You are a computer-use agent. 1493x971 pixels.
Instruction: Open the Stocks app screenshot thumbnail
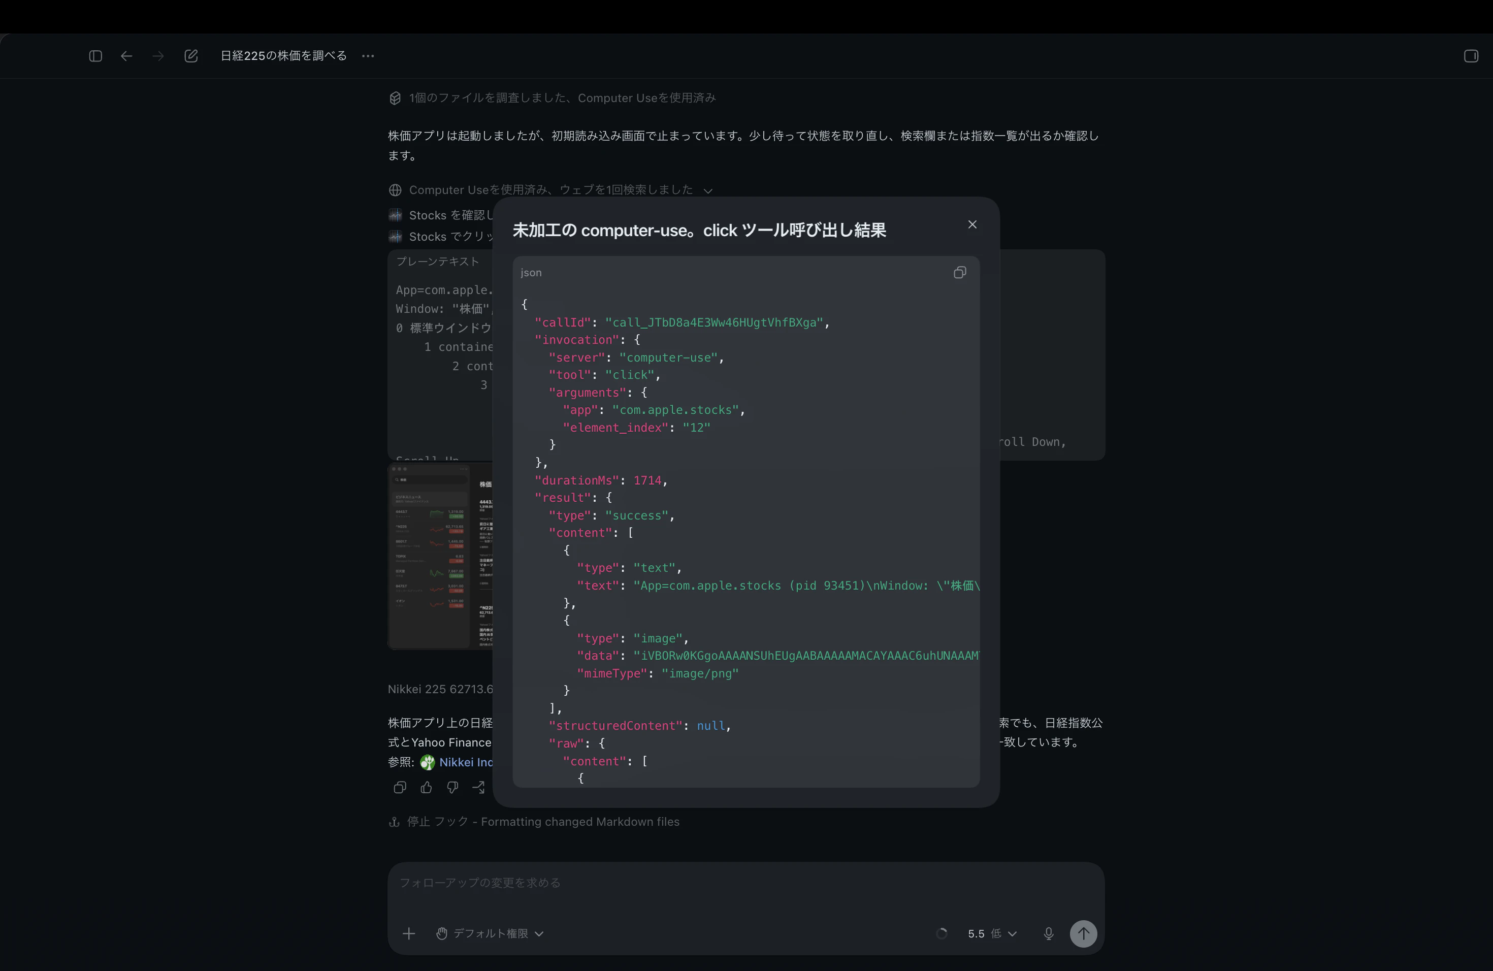point(440,556)
